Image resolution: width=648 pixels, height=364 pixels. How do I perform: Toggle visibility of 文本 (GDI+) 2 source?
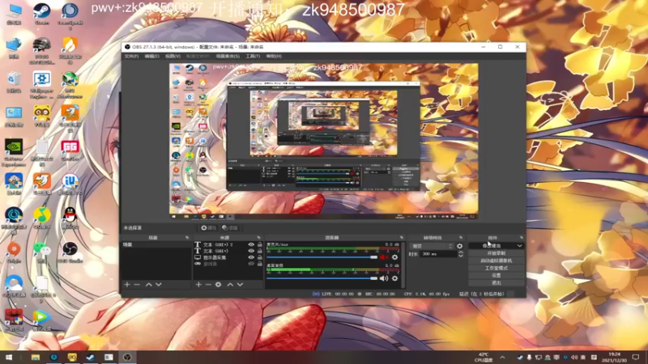point(251,244)
